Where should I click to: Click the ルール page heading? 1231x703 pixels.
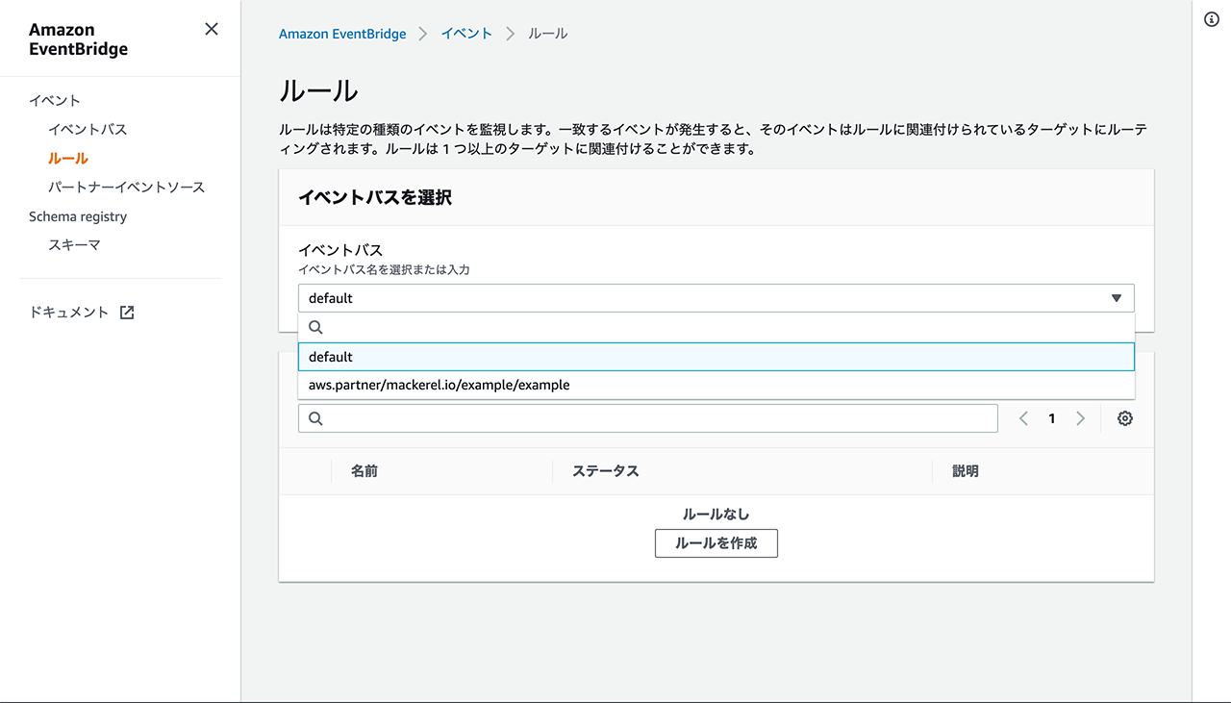pyautogui.click(x=318, y=91)
